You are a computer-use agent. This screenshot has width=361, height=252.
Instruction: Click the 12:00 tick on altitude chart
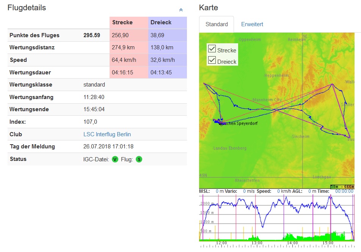click(x=221, y=243)
